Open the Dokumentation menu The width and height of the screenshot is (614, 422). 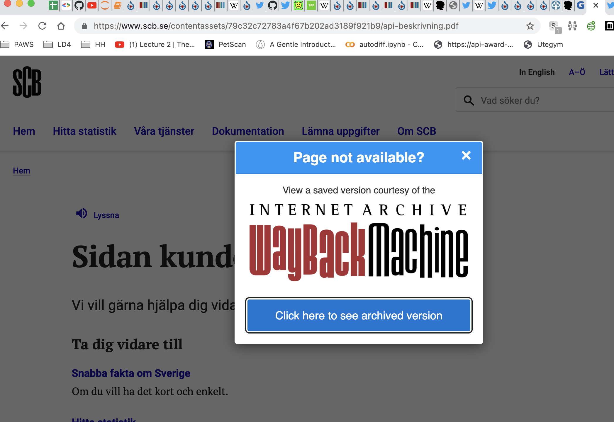click(248, 131)
